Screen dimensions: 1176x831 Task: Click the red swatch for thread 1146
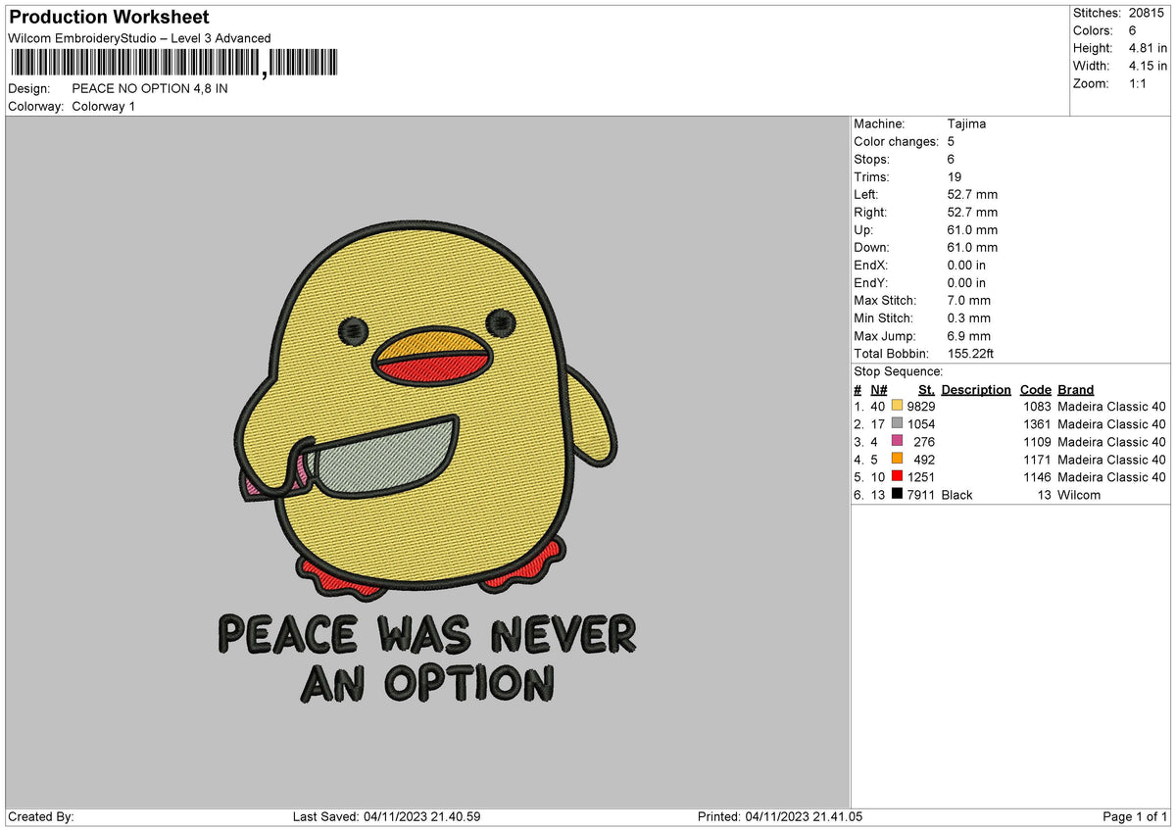pyautogui.click(x=897, y=477)
